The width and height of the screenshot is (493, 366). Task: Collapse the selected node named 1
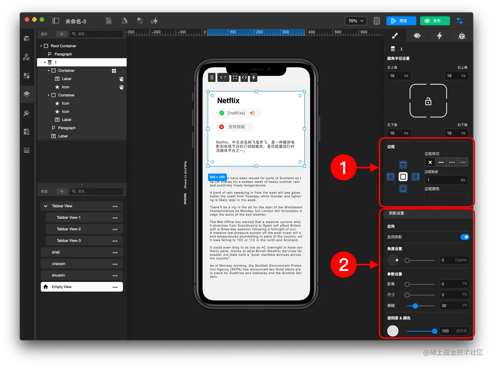[x=45, y=63]
